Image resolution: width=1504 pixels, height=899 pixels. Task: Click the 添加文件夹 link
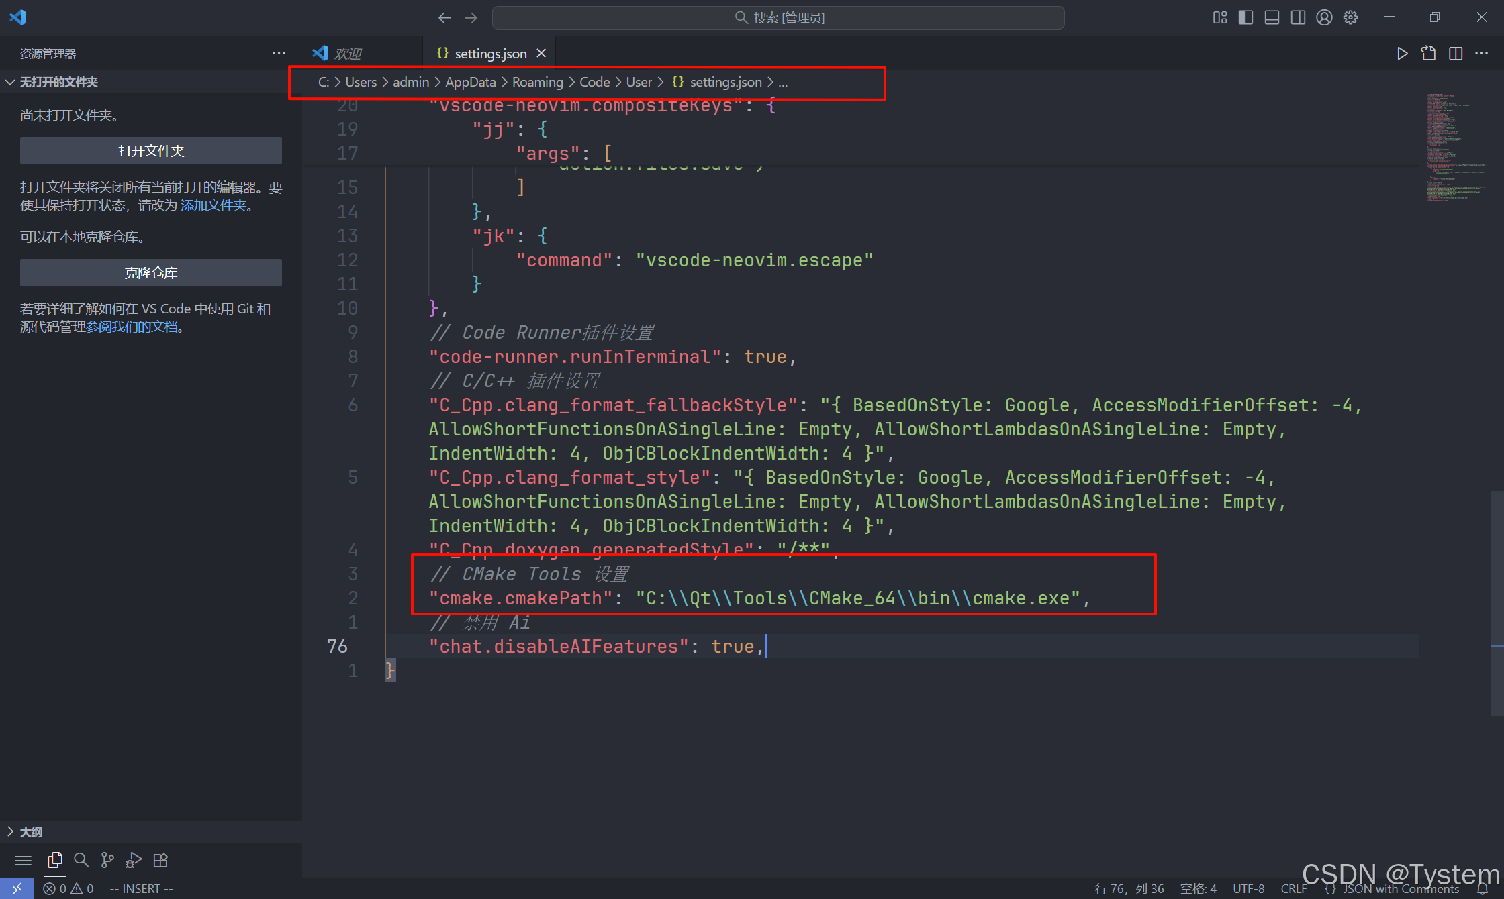point(214,205)
